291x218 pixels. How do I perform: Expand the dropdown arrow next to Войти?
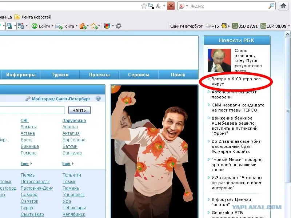pyautogui.click(x=52, y=26)
